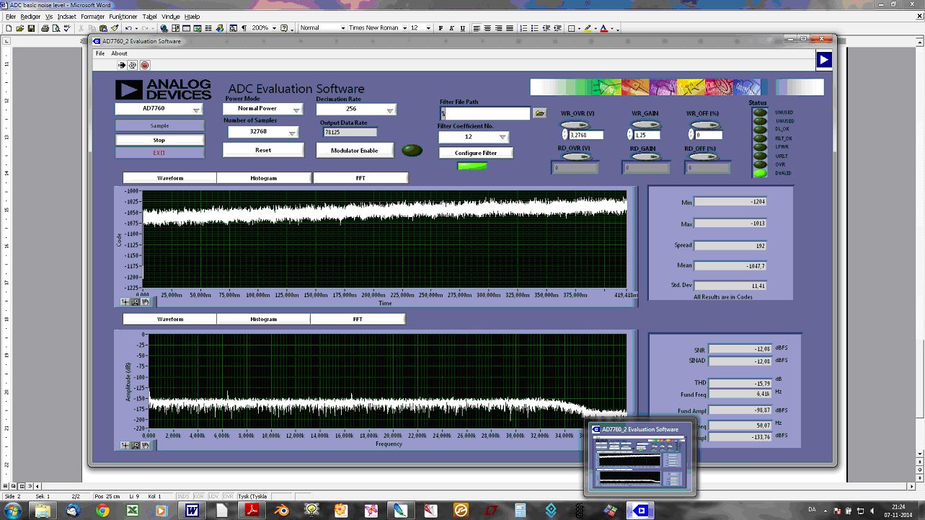Click the Justify icon in the Word toolbar
The image size is (925, 520).
tap(510, 28)
